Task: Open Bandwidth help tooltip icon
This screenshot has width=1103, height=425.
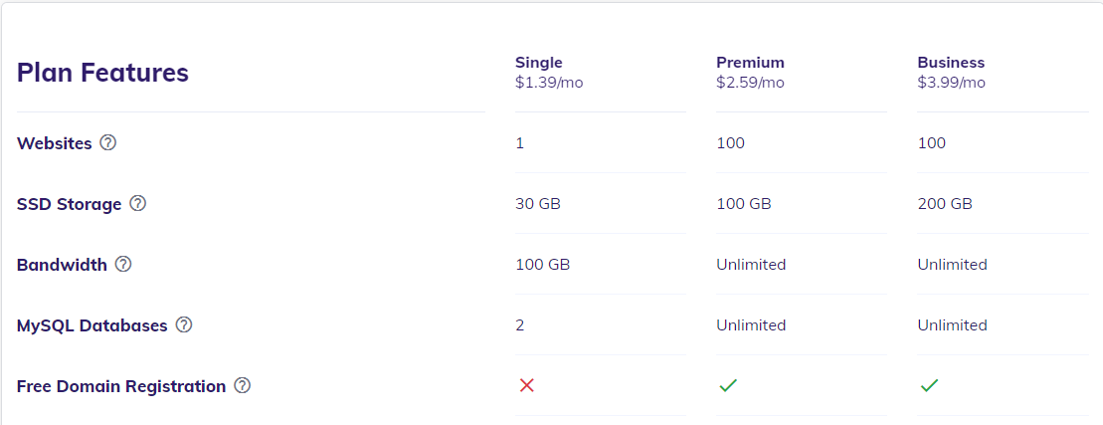Action: pyautogui.click(x=123, y=264)
